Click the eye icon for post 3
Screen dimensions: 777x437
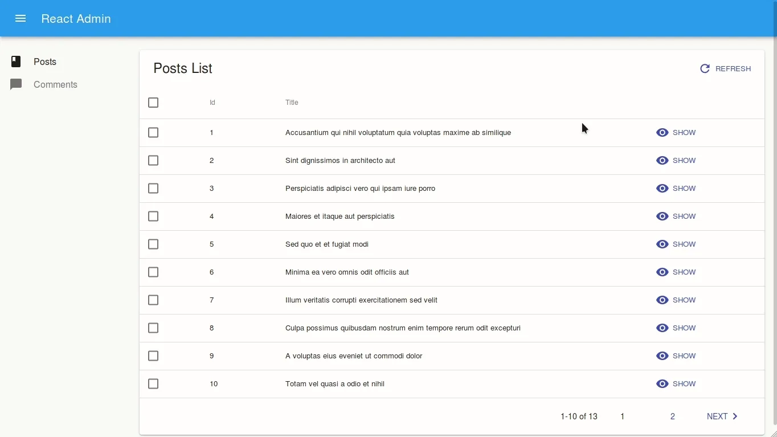(x=662, y=189)
